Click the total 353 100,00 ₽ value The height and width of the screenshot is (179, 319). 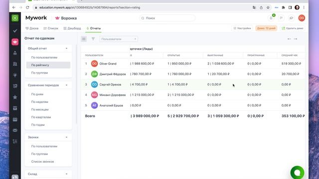(x=293, y=116)
